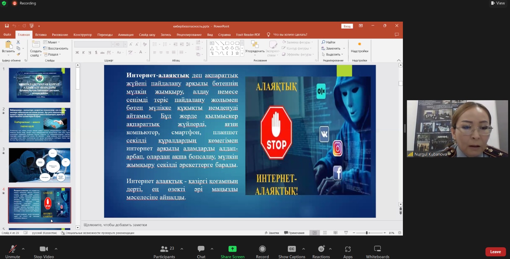Open Zoom Whiteboards
This screenshot has height=259, width=510.
[377, 252]
